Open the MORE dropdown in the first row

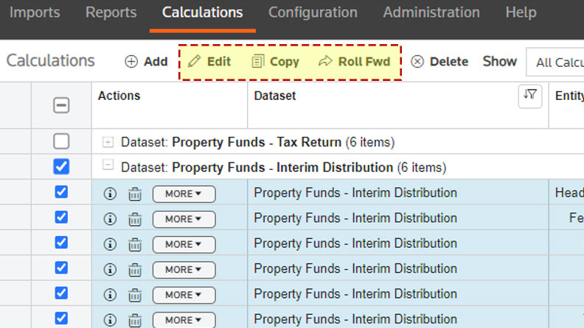coord(184,194)
